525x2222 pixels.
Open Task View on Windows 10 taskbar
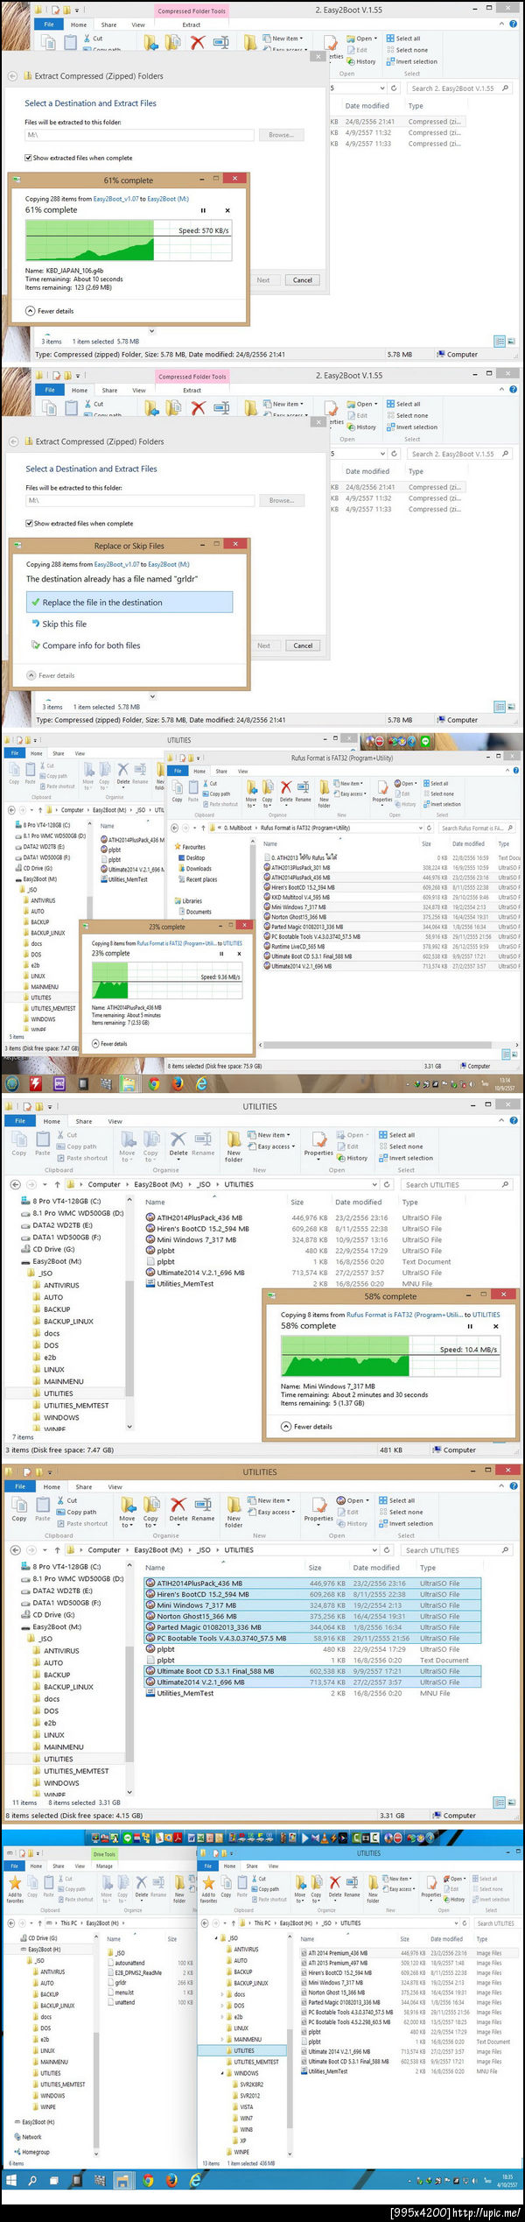pos(56,2180)
